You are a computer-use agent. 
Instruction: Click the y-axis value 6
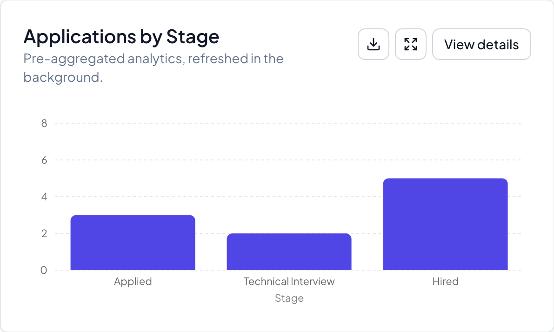click(44, 160)
